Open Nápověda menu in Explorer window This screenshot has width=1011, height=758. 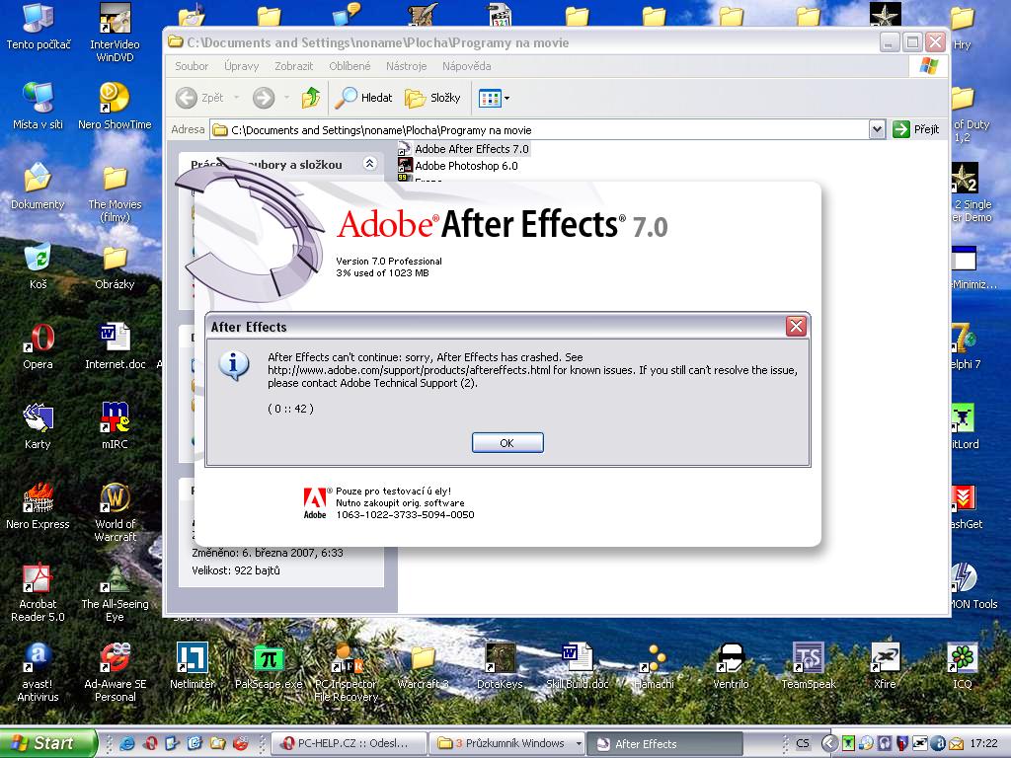(x=466, y=66)
